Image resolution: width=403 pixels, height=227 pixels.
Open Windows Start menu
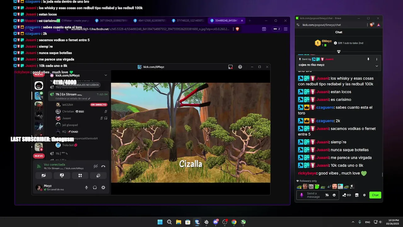pos(160,222)
